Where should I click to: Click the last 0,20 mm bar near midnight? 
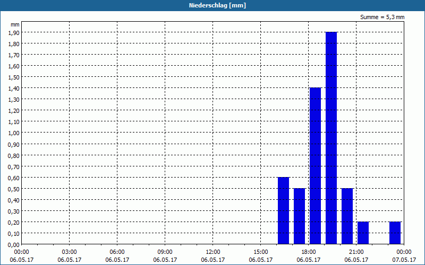click(395, 233)
